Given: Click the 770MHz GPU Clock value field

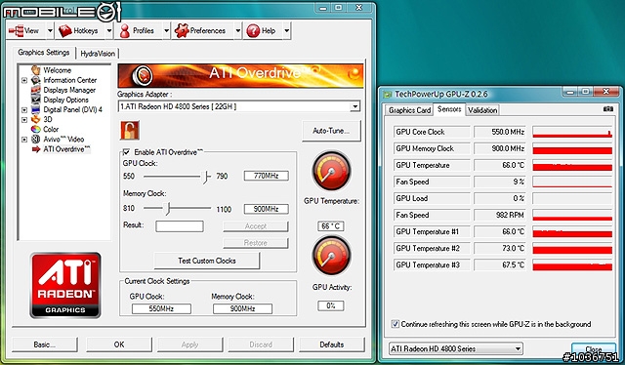Looking at the screenshot, I should point(266,176).
